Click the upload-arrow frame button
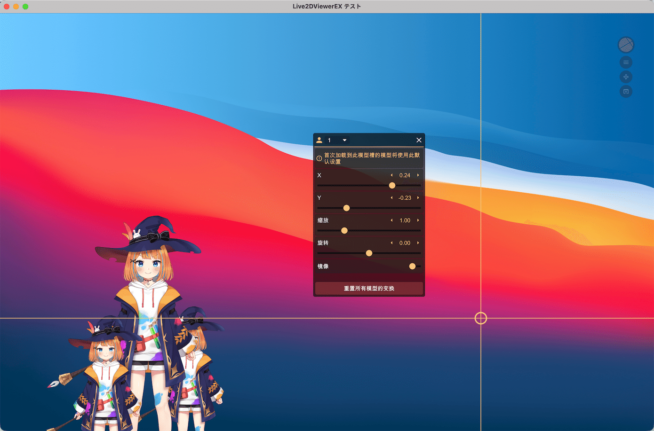Screen dimensions: 654x431 point(626,91)
